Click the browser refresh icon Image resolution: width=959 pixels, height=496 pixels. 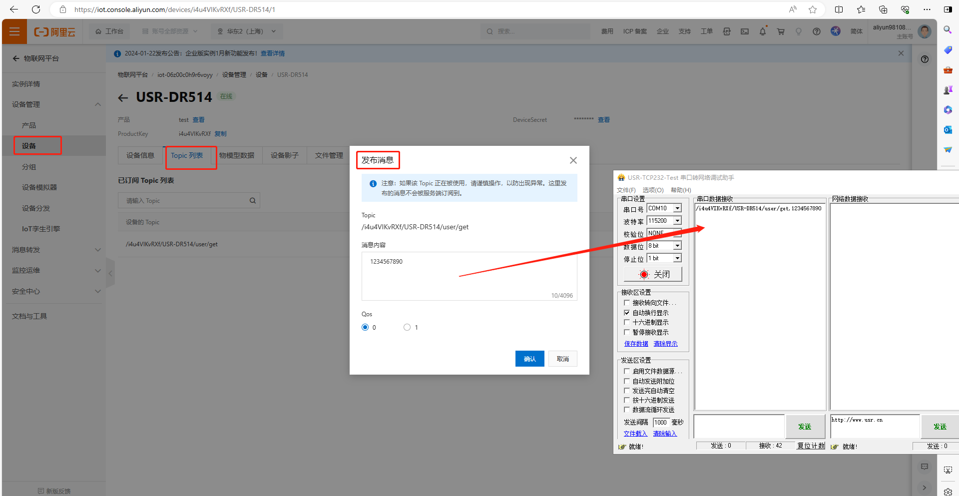coord(36,9)
